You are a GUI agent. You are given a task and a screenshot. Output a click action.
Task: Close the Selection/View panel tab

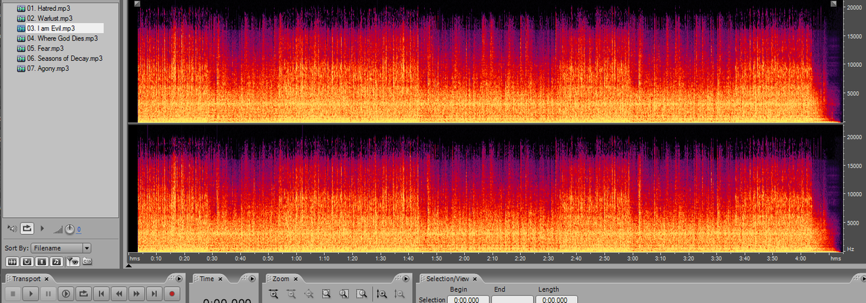point(474,279)
